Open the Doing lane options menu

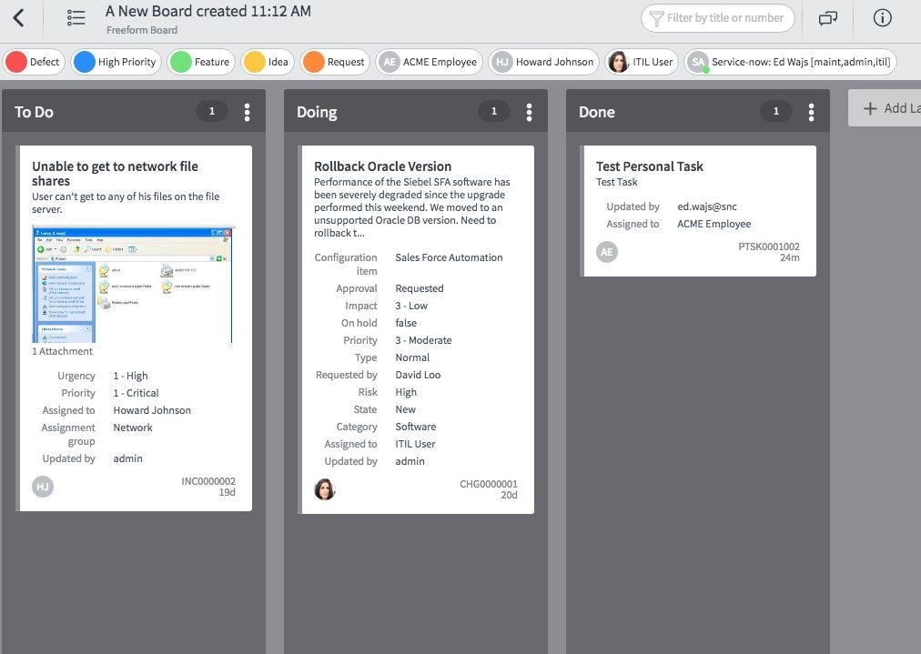pos(529,112)
